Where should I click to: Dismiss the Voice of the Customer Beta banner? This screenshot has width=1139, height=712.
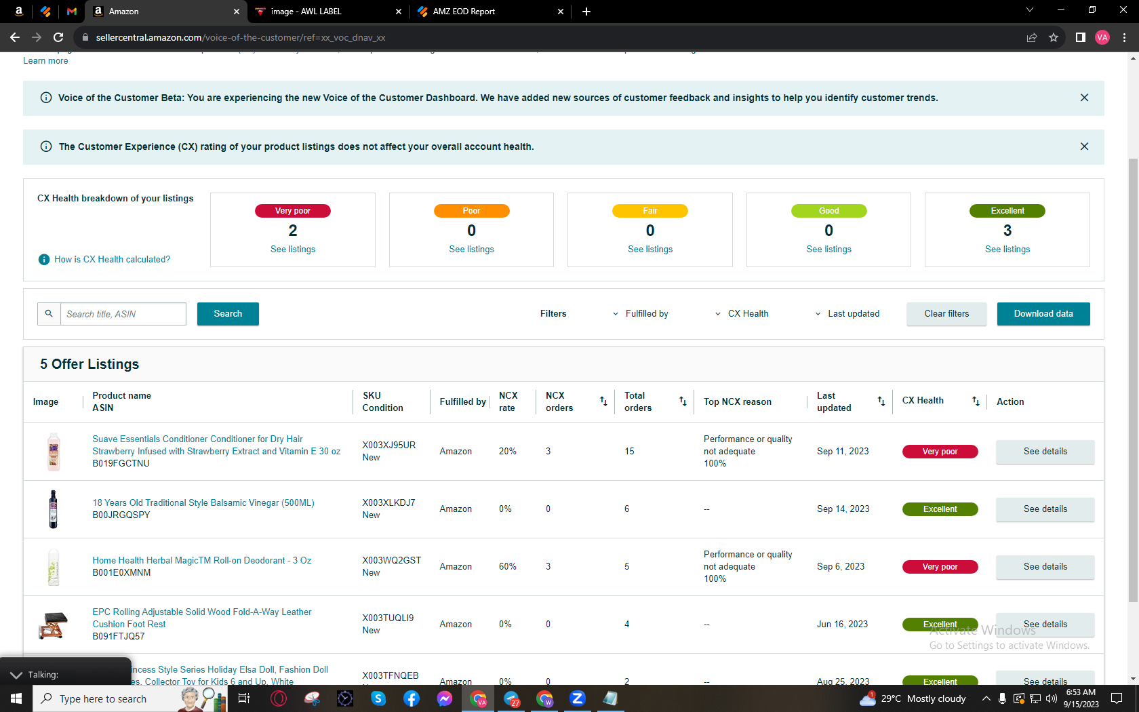1084,98
